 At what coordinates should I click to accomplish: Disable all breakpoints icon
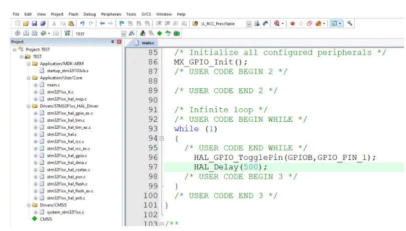tap(310, 24)
